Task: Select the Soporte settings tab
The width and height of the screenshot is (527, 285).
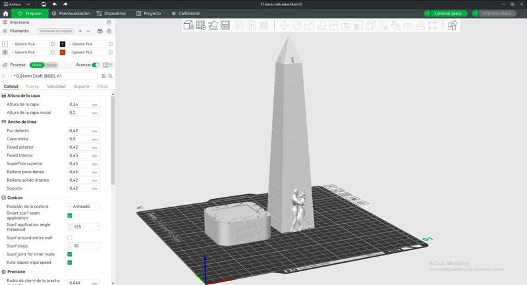Action: pos(81,87)
